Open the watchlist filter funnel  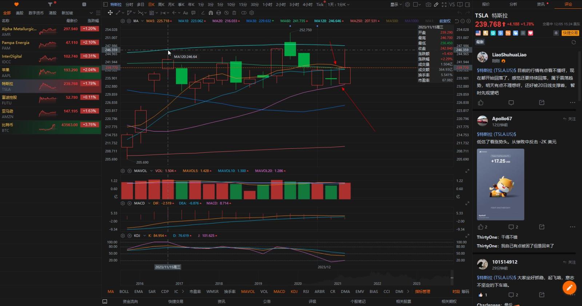click(x=50, y=4)
